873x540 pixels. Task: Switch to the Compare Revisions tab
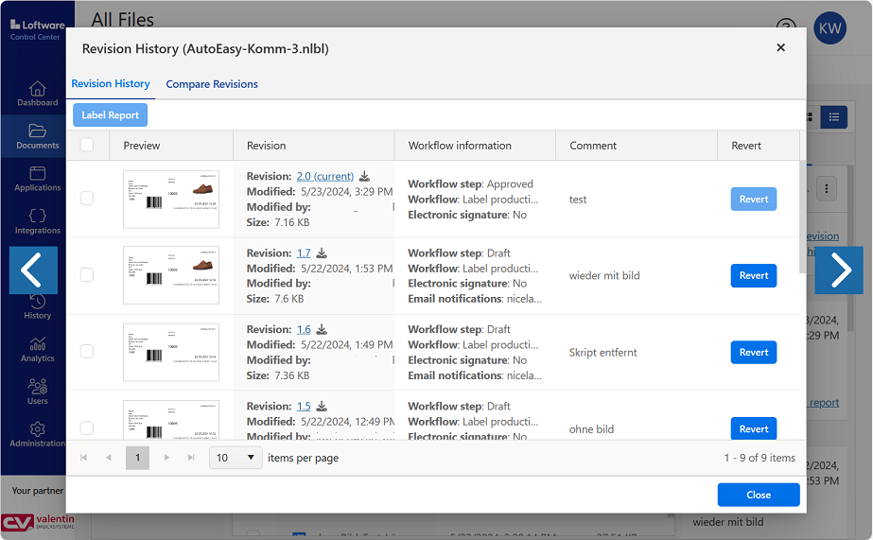pyautogui.click(x=212, y=84)
